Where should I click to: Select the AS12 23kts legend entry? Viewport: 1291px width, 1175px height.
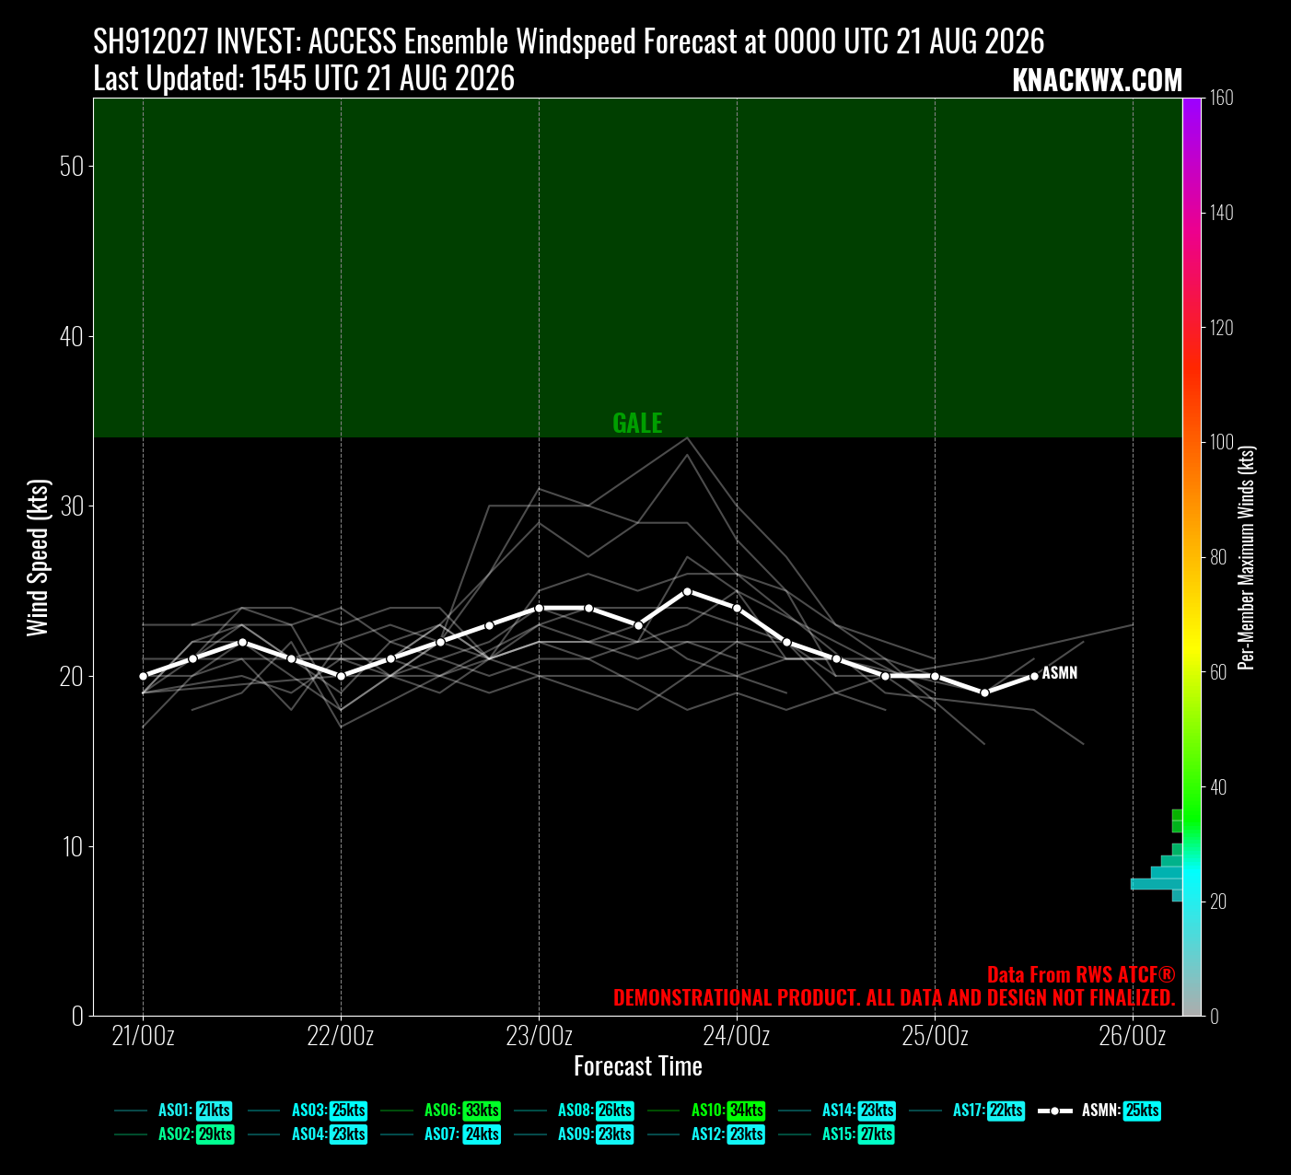pyautogui.click(x=706, y=1134)
